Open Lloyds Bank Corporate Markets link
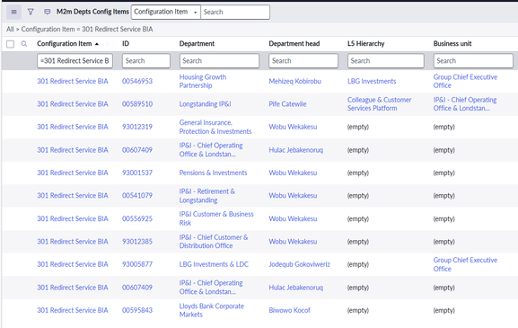518x328 pixels. 212,310
